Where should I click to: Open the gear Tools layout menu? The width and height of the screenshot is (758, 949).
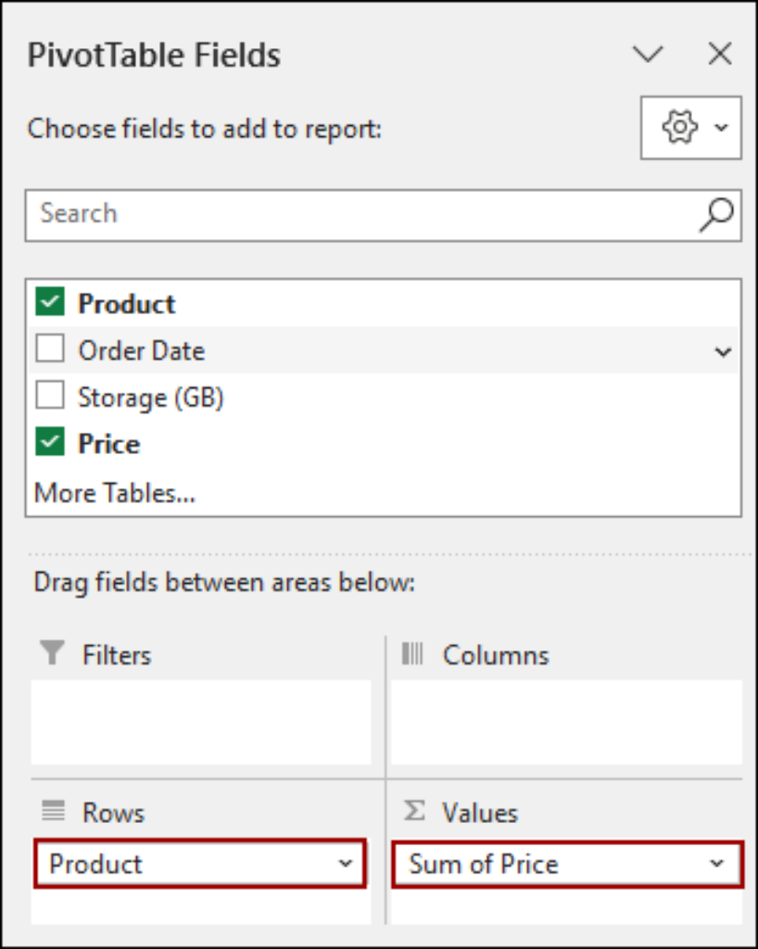(x=691, y=128)
